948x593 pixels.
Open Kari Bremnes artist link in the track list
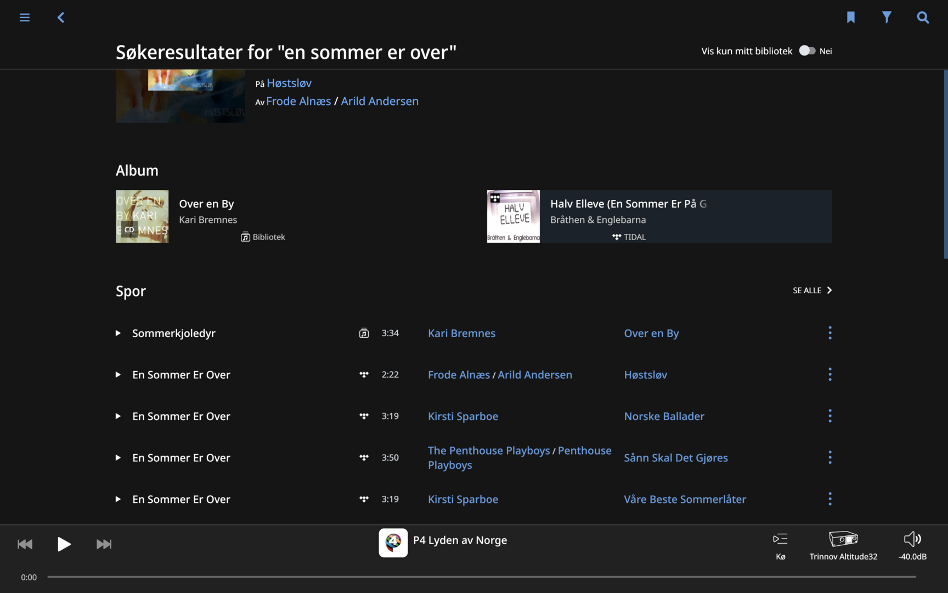coord(461,333)
